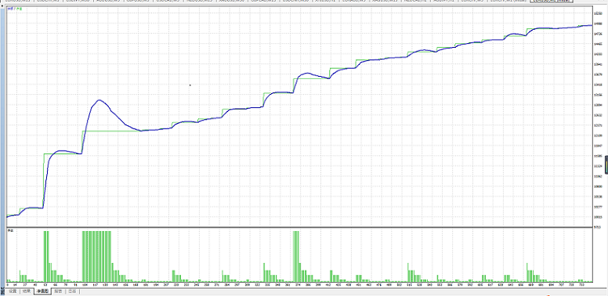Open the first chart tab at top left

coord(16,1)
